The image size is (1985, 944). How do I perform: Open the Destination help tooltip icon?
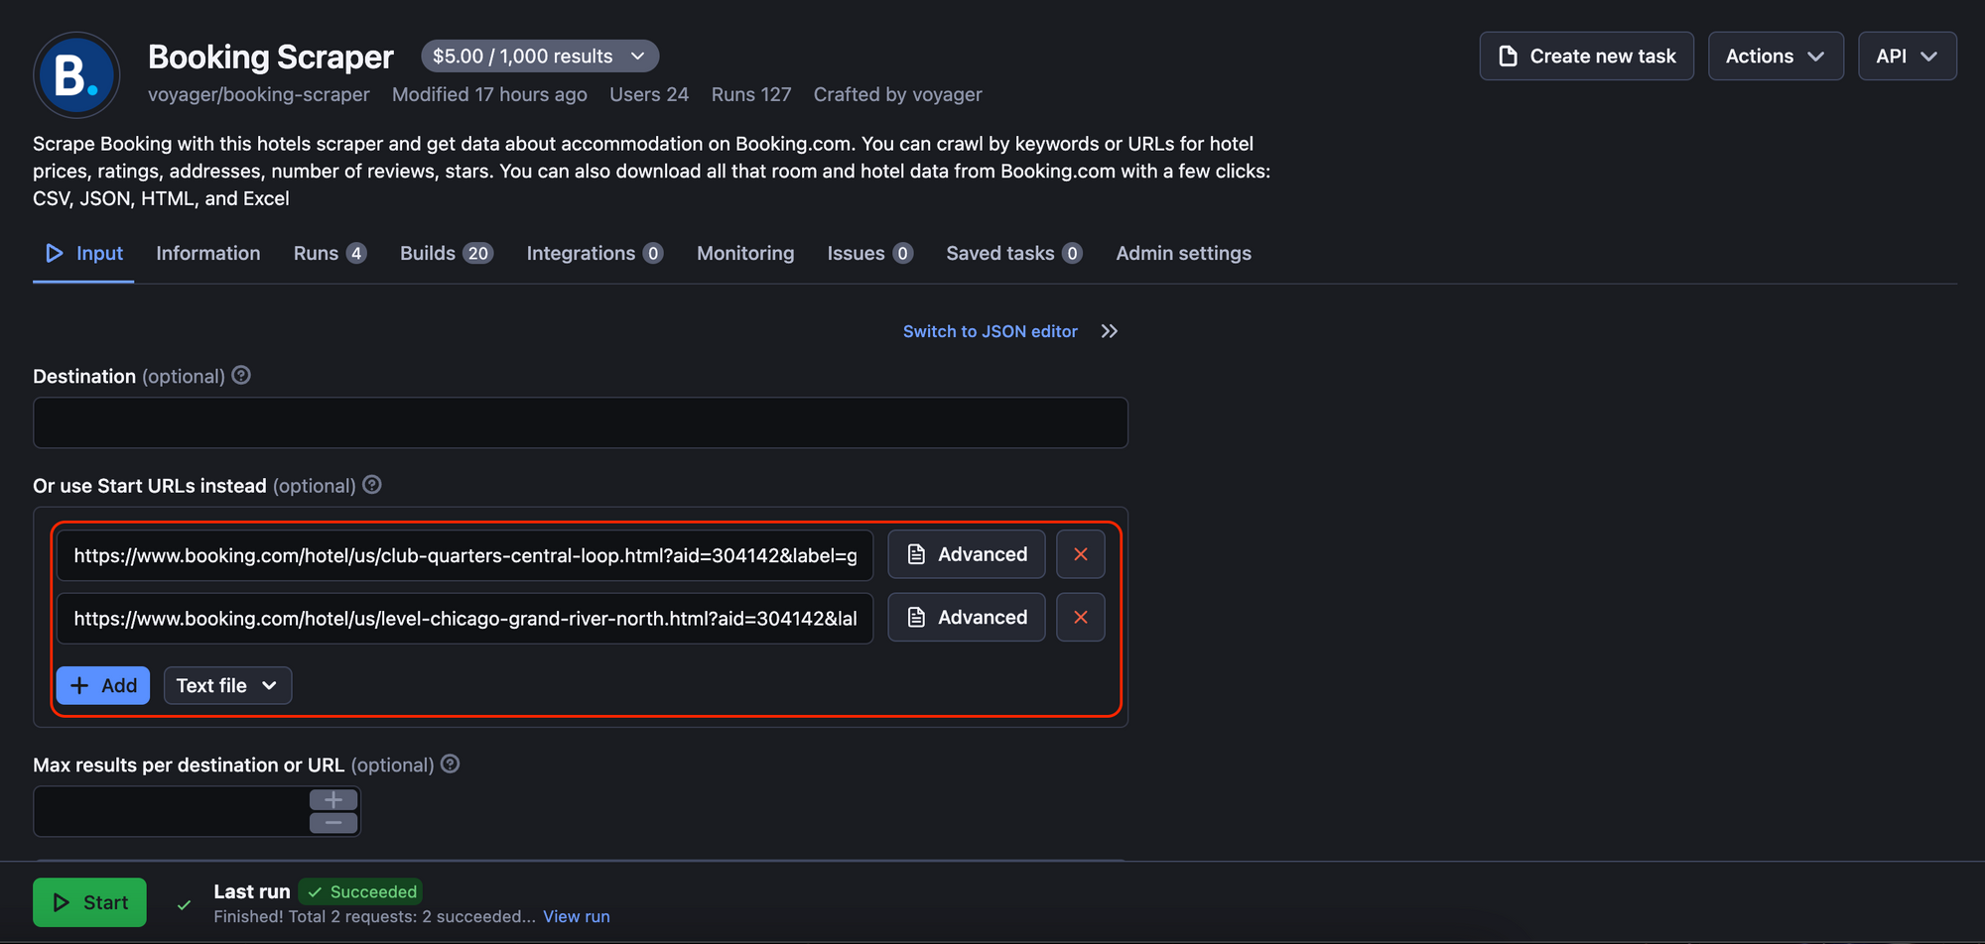[241, 376]
